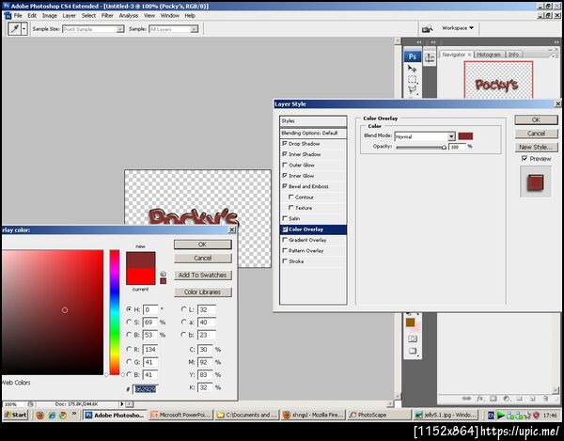Open the Analysis menu
Viewport: 564px width, 441px height.
pos(129,15)
